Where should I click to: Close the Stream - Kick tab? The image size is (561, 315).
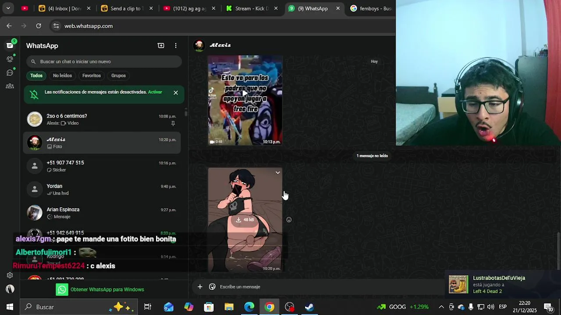[276, 8]
